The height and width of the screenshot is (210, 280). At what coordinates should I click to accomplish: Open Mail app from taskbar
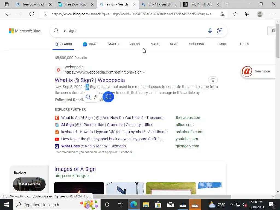(x=171, y=205)
